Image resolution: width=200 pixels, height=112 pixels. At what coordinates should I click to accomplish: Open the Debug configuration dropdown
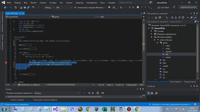49,7
